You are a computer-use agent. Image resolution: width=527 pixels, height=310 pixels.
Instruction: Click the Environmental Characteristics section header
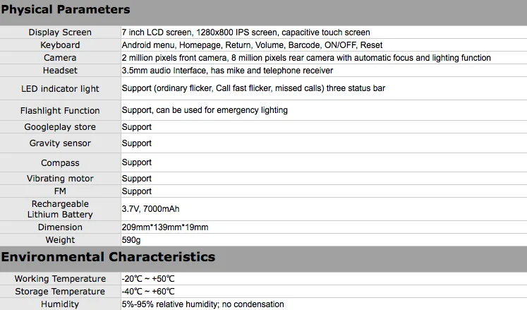click(108, 256)
